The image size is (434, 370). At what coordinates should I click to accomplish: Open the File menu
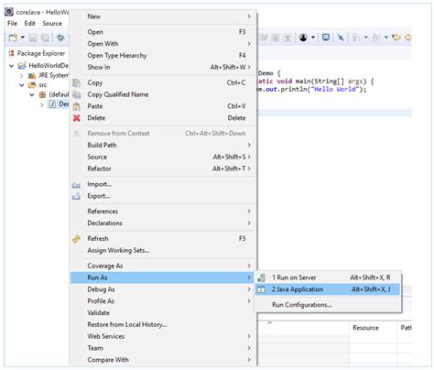13,24
